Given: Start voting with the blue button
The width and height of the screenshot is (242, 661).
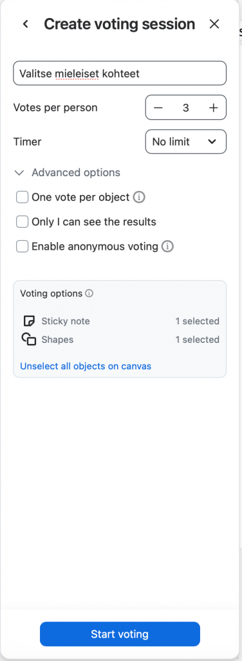Looking at the screenshot, I should pos(120,634).
